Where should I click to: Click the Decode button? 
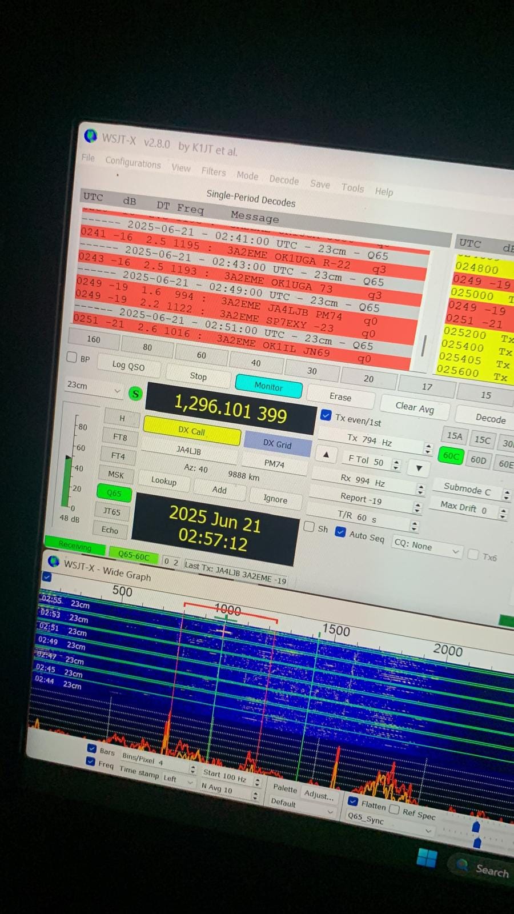tap(490, 418)
